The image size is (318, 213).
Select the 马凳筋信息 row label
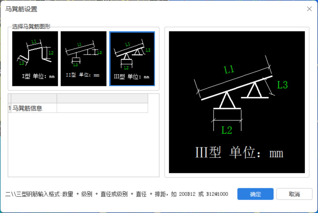click(34, 108)
